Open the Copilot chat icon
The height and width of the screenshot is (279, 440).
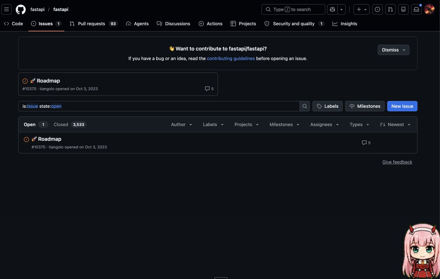click(333, 10)
